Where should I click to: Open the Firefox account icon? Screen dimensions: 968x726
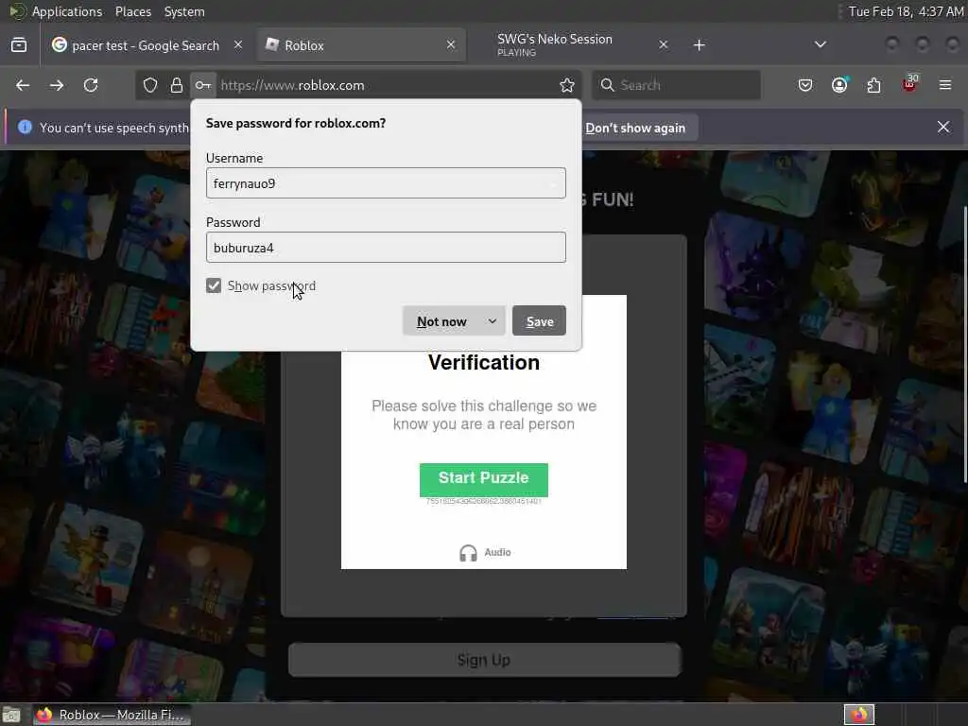tap(839, 85)
